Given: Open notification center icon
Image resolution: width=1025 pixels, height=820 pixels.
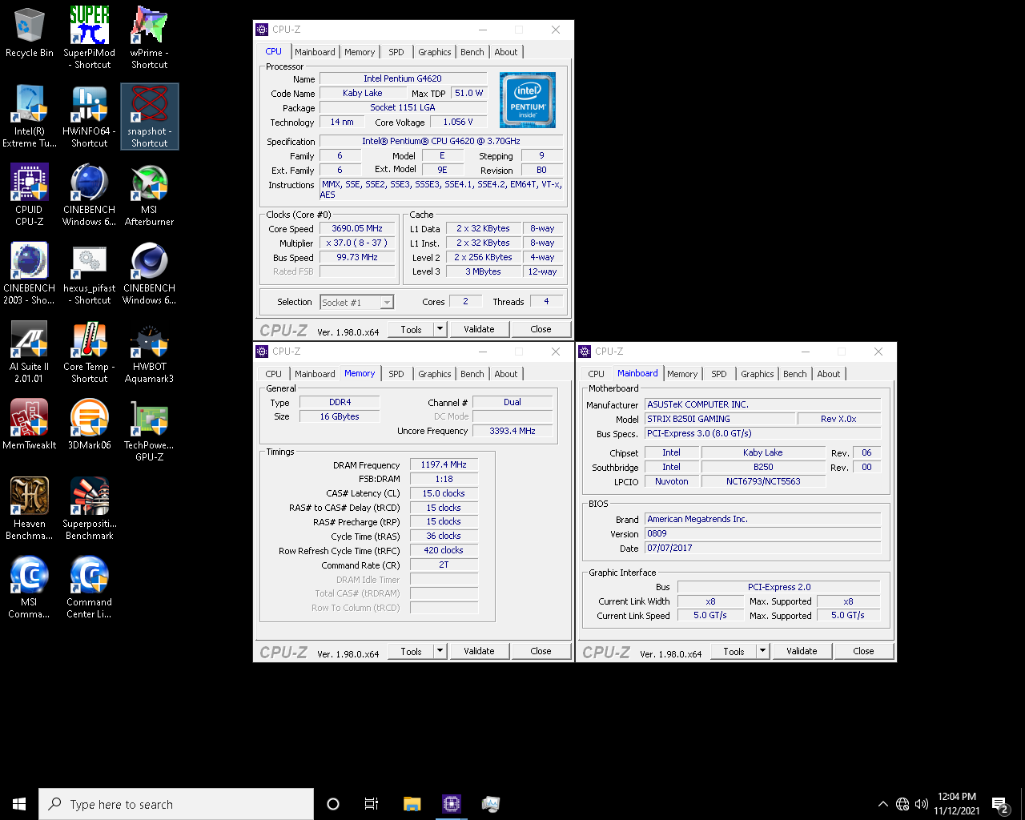Looking at the screenshot, I should (999, 804).
